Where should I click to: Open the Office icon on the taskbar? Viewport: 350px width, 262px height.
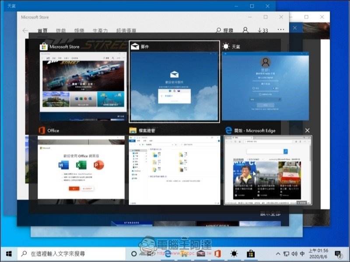pos(217,254)
